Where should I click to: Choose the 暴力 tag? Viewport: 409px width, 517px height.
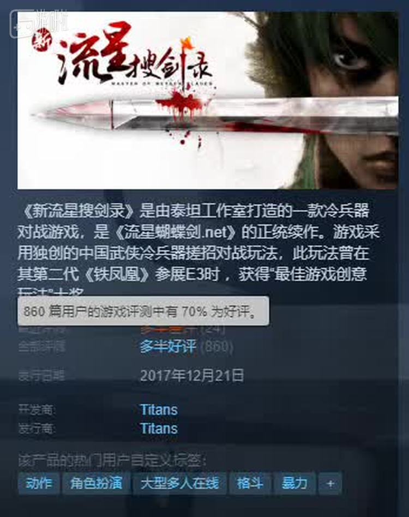[x=294, y=484]
